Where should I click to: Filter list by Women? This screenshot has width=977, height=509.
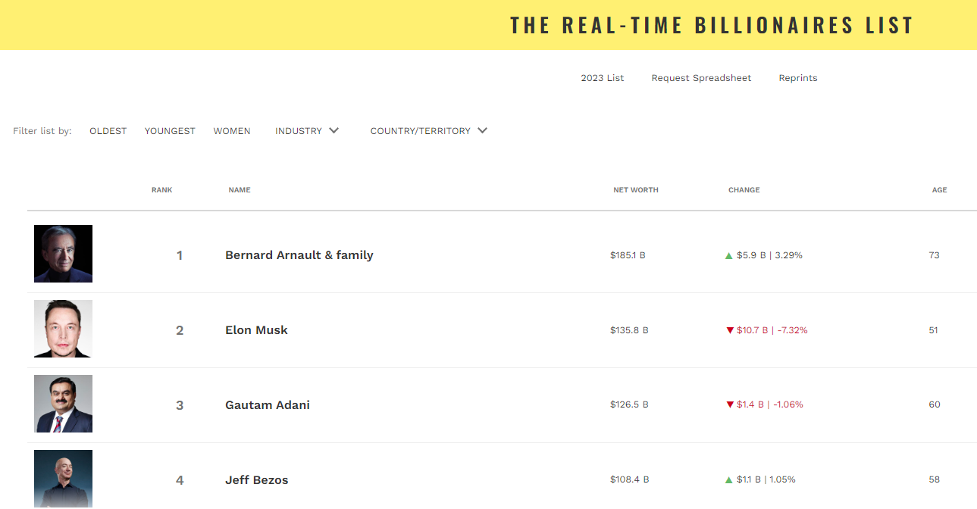[232, 131]
